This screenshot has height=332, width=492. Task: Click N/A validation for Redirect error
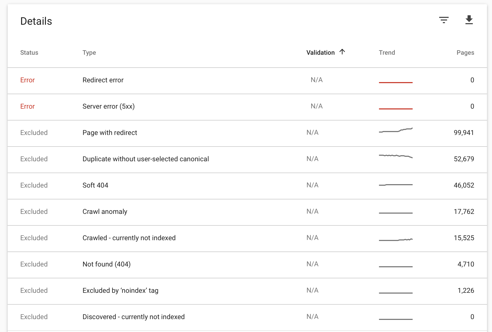tap(317, 80)
